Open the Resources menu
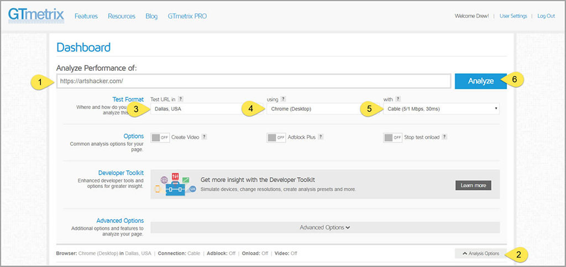 click(122, 16)
